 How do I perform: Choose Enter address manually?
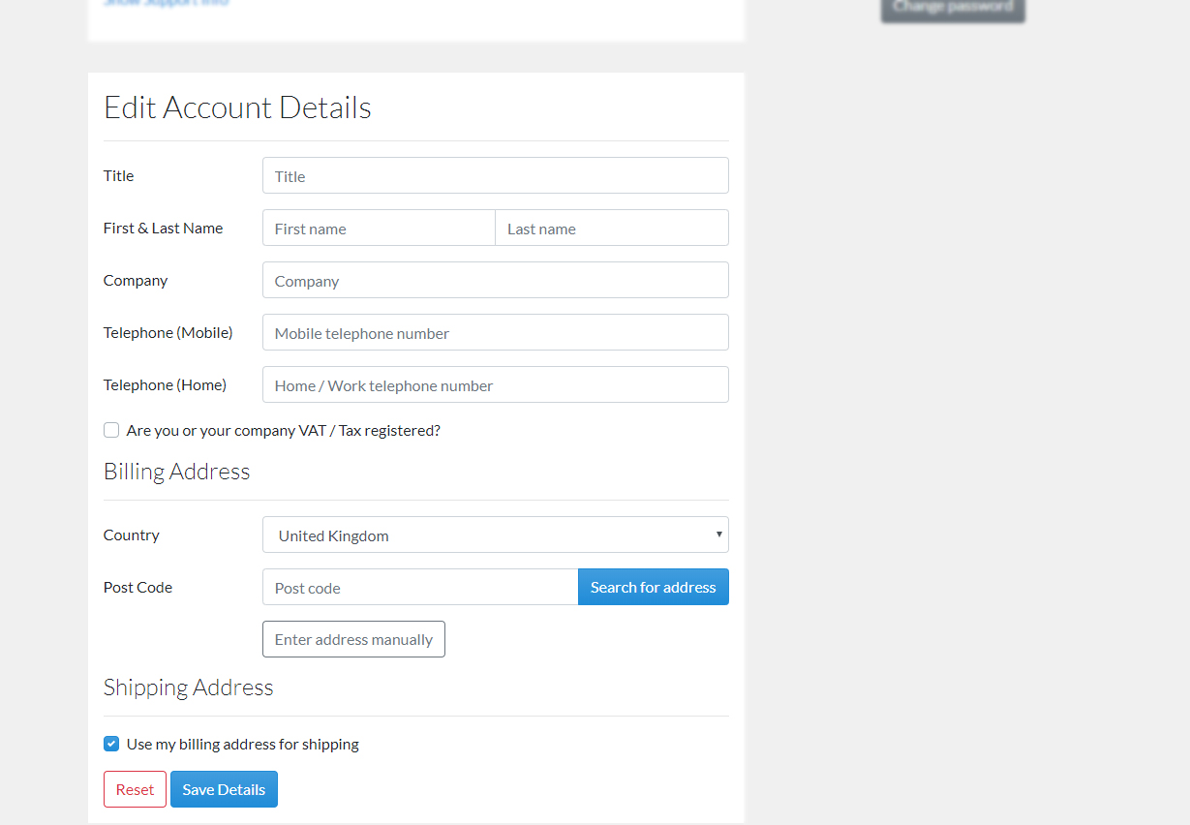pyautogui.click(x=353, y=640)
